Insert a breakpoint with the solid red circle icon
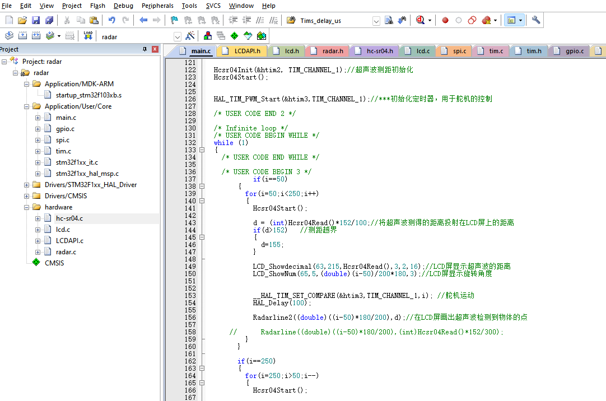The image size is (606, 401). click(x=445, y=20)
